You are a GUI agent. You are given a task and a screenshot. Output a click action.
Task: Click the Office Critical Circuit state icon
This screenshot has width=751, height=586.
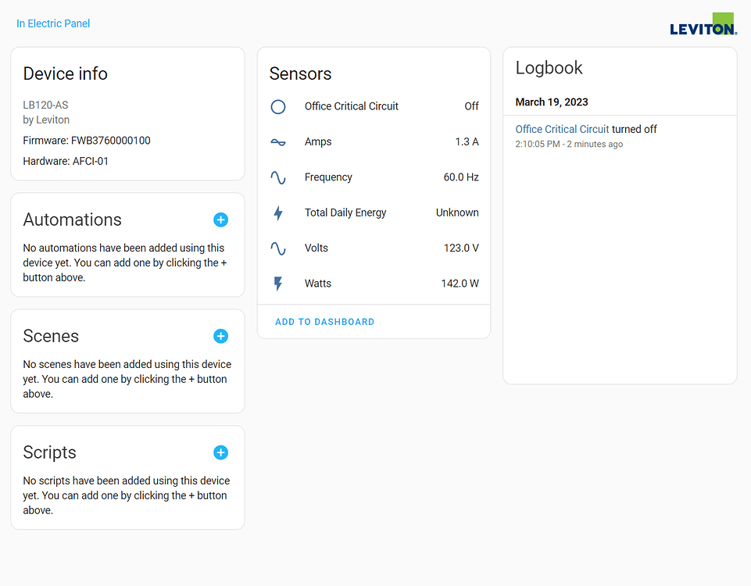(x=278, y=106)
